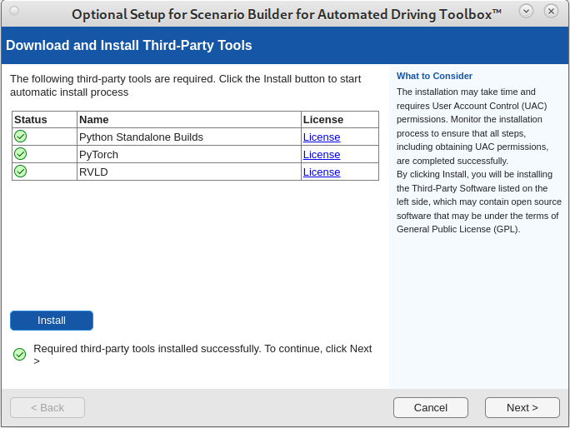Click the License column header
Image resolution: width=570 pixels, height=428 pixels.
[323, 119]
